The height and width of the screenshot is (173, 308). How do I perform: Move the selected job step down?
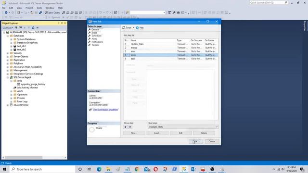click(x=130, y=127)
